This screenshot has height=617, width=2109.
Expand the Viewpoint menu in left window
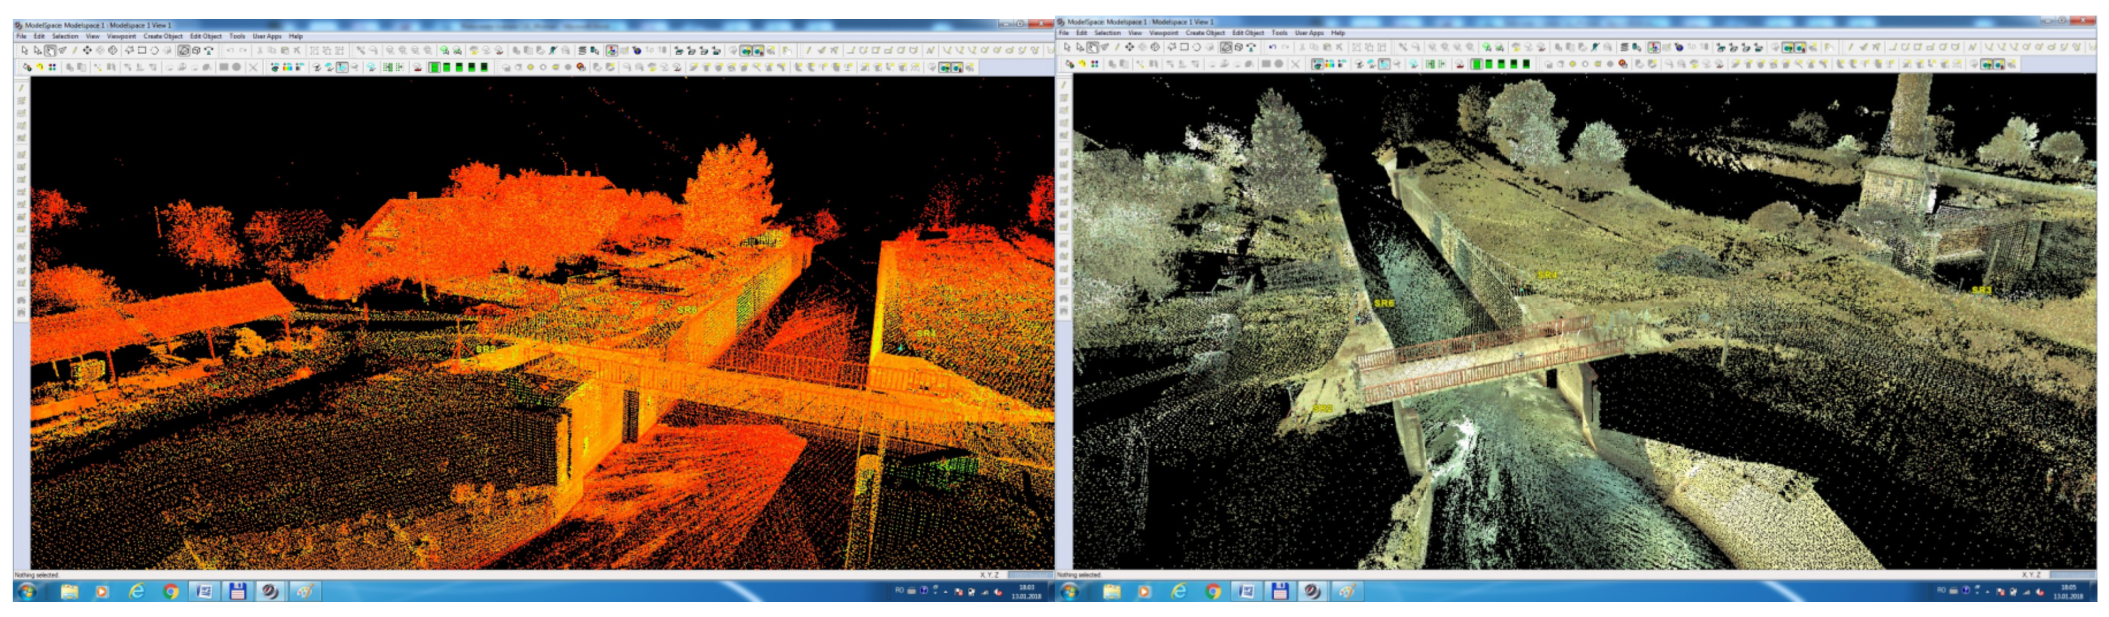pyautogui.click(x=121, y=36)
